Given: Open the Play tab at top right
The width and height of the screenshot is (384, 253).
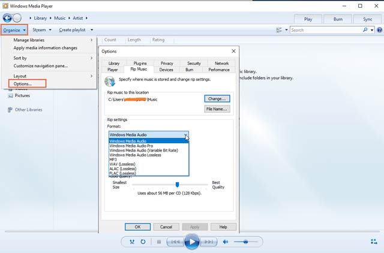Looking at the screenshot, I should pyautogui.click(x=308, y=19).
